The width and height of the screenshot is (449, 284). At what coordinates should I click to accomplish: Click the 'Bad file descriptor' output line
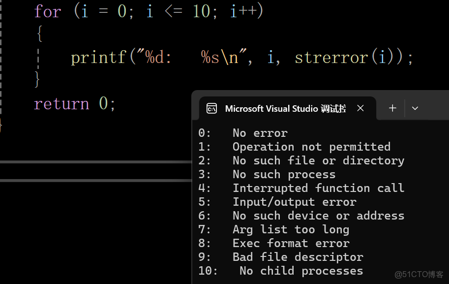coord(298,257)
